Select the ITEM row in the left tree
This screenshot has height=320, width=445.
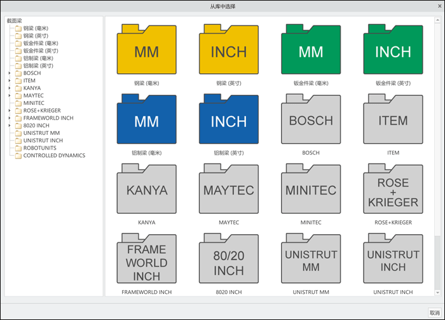pyautogui.click(x=25, y=81)
